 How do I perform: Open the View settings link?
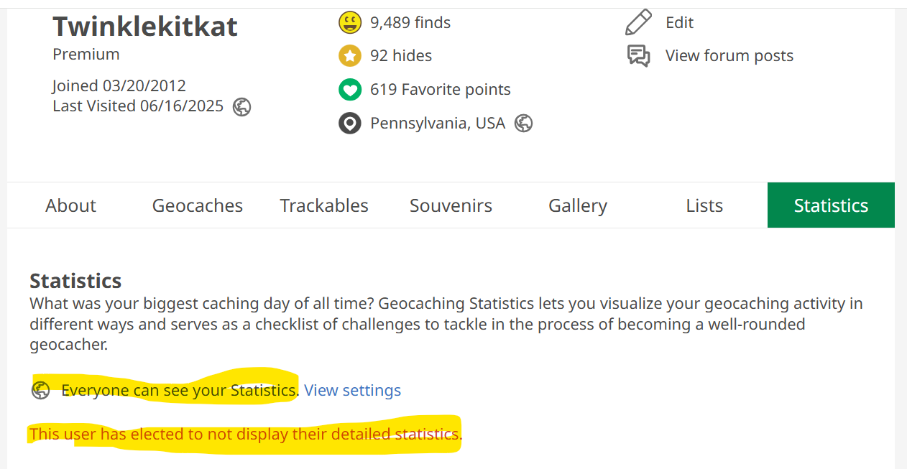tap(352, 391)
